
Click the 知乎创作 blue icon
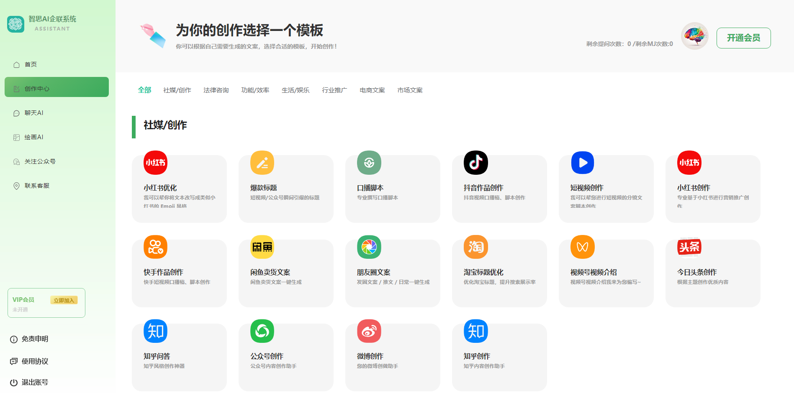475,331
